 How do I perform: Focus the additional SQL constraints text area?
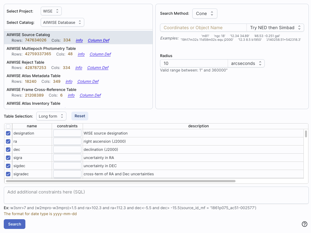coord(156,195)
